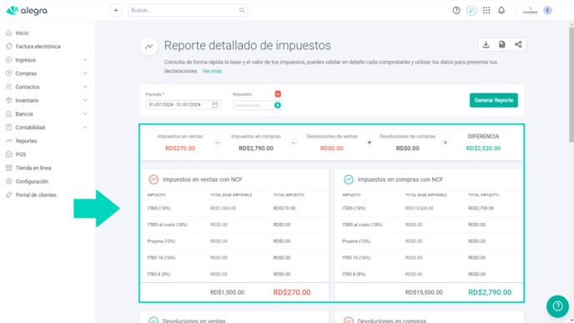Open the Impuesto Seleccionar dropdown
Image resolution: width=574 pixels, height=323 pixels.
point(257,105)
